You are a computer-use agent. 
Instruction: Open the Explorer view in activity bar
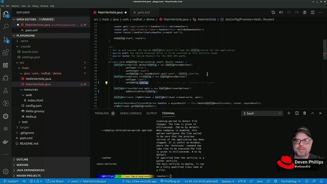click(x=6, y=14)
